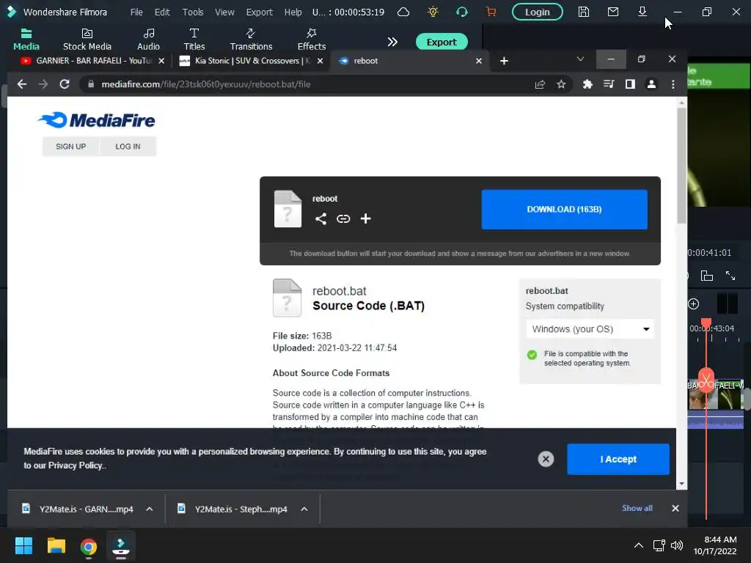Expand options for Y2Mate.is - Steph....mp4 download
The width and height of the screenshot is (751, 563).
coord(304,509)
